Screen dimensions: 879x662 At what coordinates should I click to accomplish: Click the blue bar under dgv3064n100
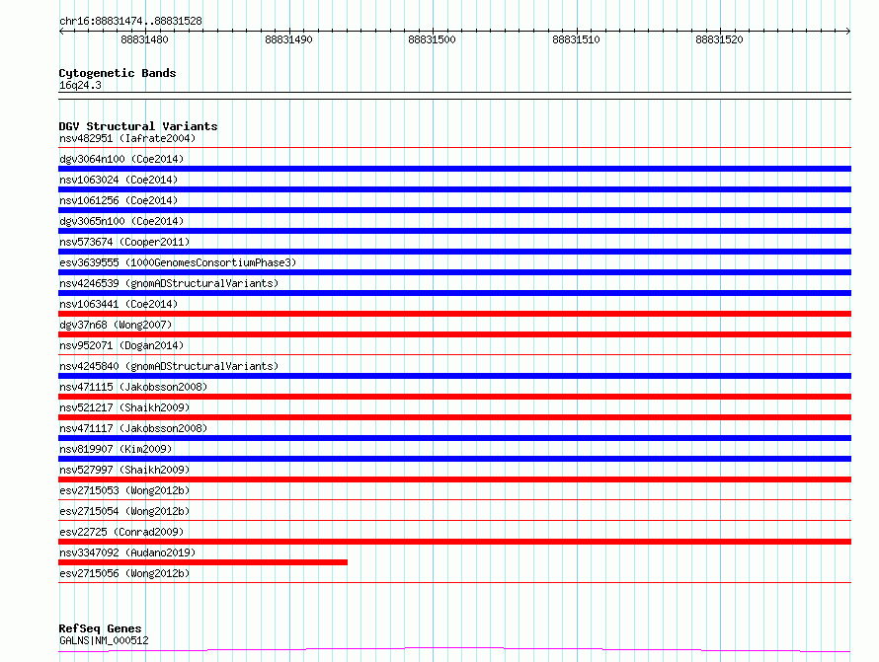pyautogui.click(x=454, y=169)
